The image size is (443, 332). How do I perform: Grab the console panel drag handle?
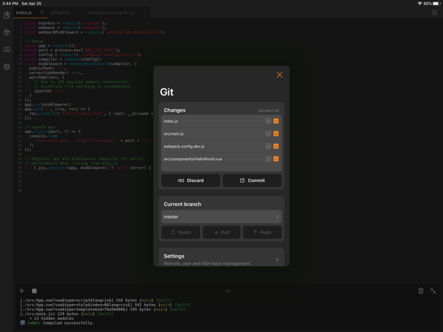point(228,291)
